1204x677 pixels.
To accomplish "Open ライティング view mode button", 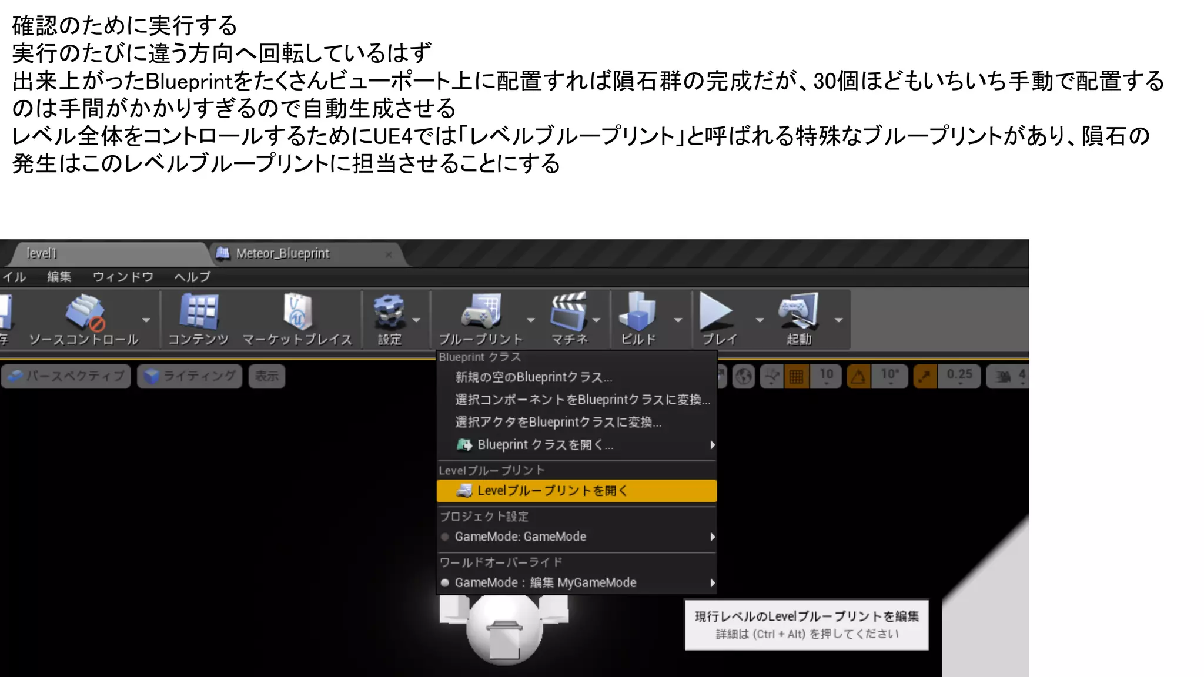I will click(x=189, y=376).
